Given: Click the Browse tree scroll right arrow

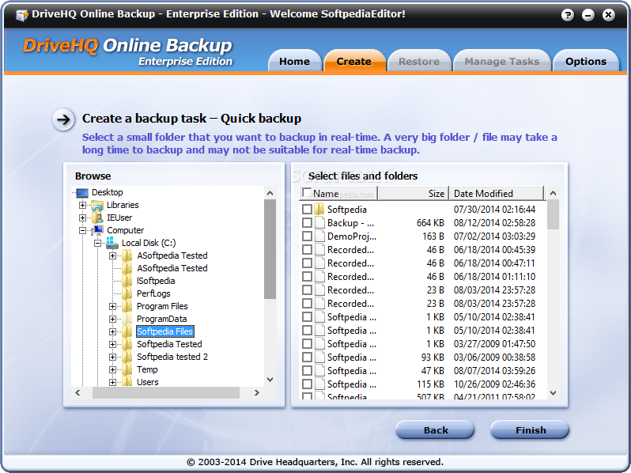Looking at the screenshot, I should 257,392.
